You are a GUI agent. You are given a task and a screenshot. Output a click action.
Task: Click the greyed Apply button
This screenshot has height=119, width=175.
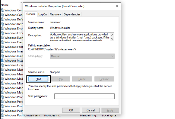(x=110, y=110)
